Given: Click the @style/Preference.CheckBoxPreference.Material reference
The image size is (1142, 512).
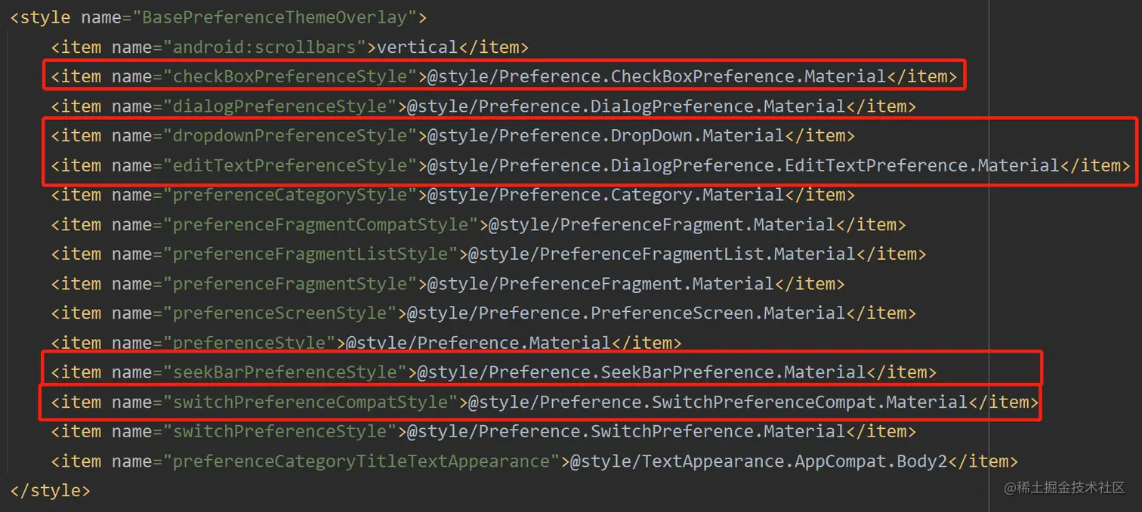Looking at the screenshot, I should (656, 76).
